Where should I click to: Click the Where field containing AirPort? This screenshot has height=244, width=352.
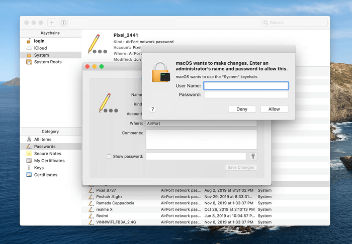(x=201, y=124)
